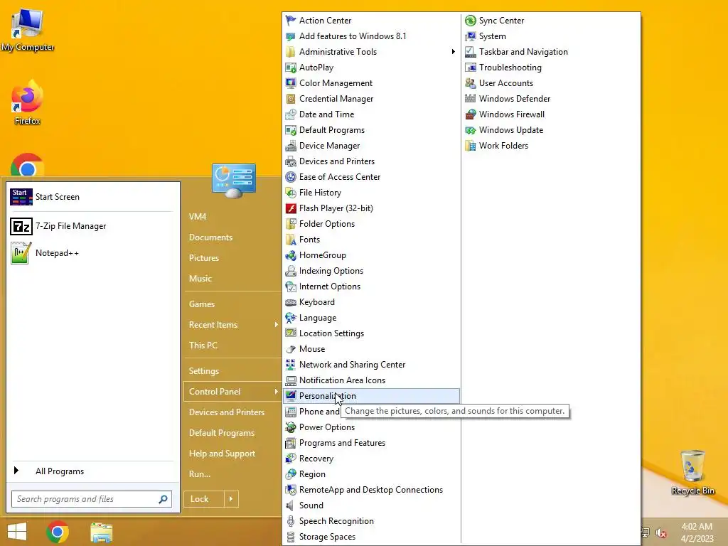Open the Action Center flag icon
728x546 pixels.
pyautogui.click(x=291, y=21)
